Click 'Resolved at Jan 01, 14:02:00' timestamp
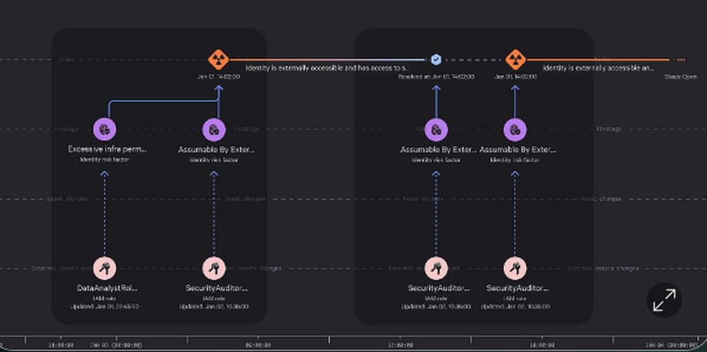The height and width of the screenshot is (352, 707). pos(436,77)
